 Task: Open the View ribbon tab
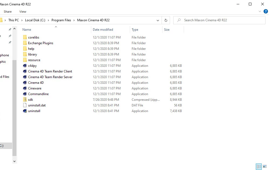pyautogui.click(x=23, y=12)
